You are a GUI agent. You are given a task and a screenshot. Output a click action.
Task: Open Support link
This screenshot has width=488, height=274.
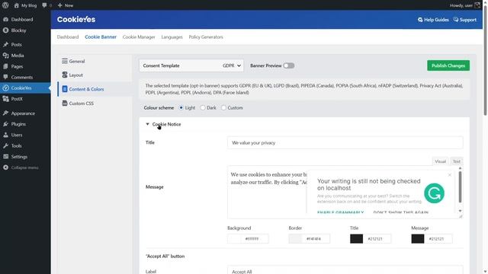pyautogui.click(x=464, y=20)
